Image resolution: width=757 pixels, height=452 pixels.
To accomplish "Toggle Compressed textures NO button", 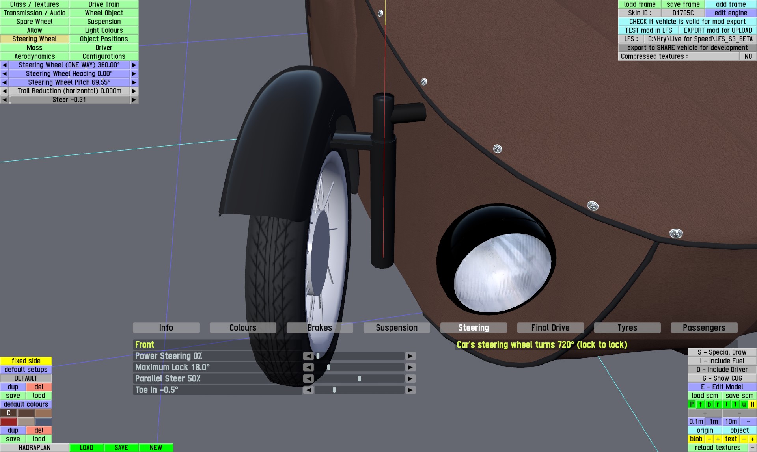I will click(748, 56).
